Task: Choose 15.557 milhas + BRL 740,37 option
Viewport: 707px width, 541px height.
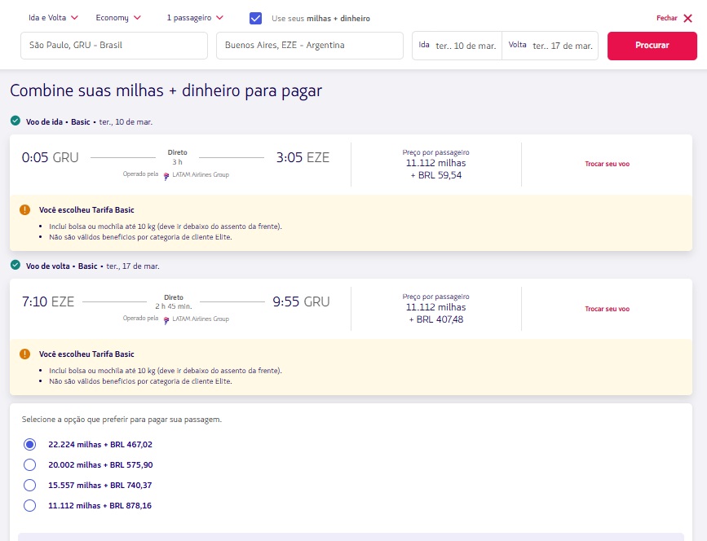Action: pyautogui.click(x=30, y=485)
